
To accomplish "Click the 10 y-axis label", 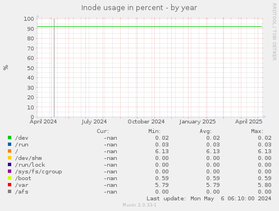I will pyautogui.click(x=30, y=107).
